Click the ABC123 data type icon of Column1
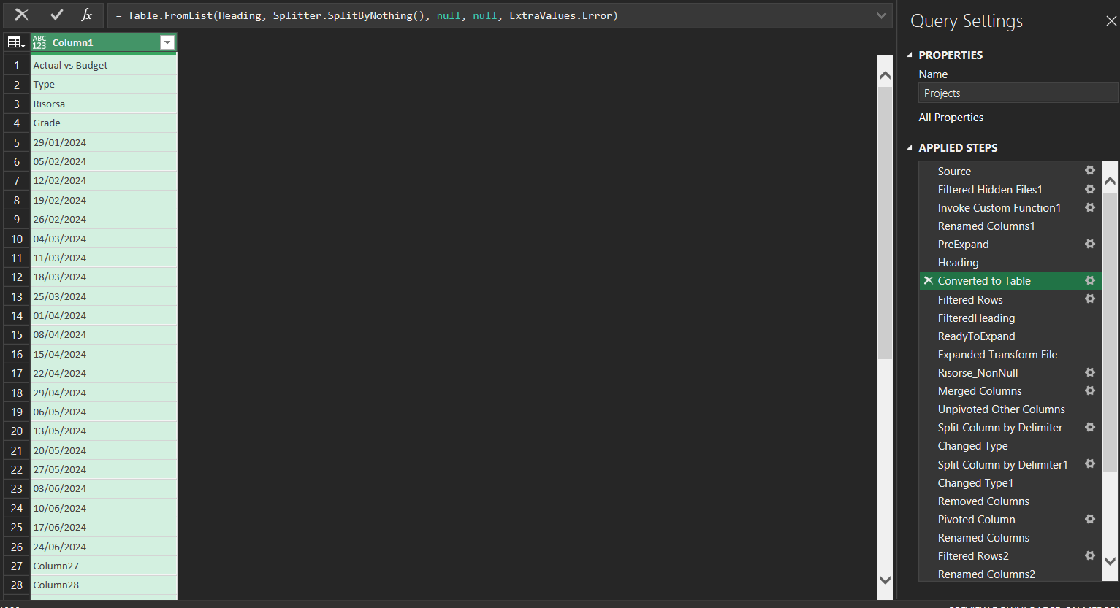The image size is (1120, 608). pos(39,42)
